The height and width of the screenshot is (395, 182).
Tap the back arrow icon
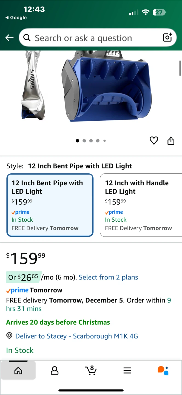click(9, 38)
